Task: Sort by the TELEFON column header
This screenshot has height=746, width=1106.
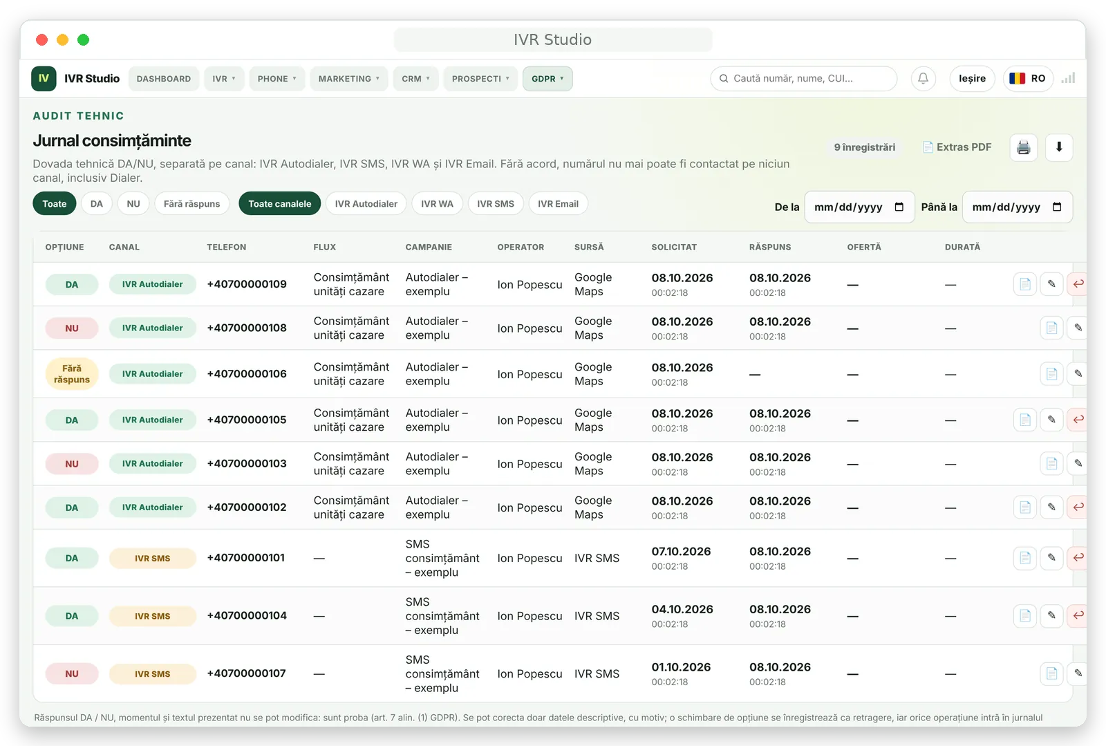Action: coord(227,247)
